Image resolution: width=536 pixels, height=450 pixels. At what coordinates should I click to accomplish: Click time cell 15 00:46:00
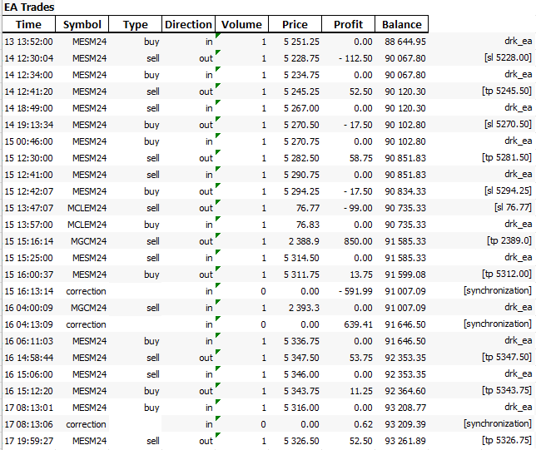click(x=28, y=141)
